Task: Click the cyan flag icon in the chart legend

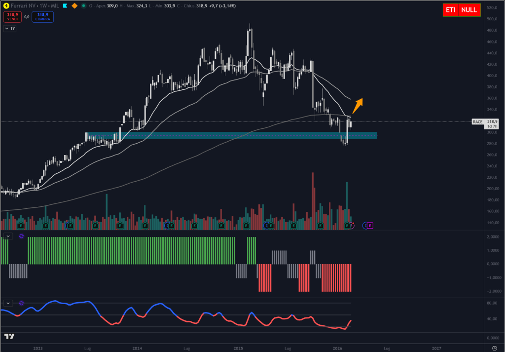Action: (x=65, y=5)
